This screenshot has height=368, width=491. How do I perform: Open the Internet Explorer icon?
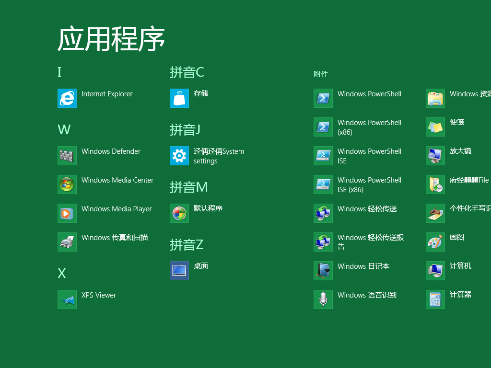pos(67,98)
